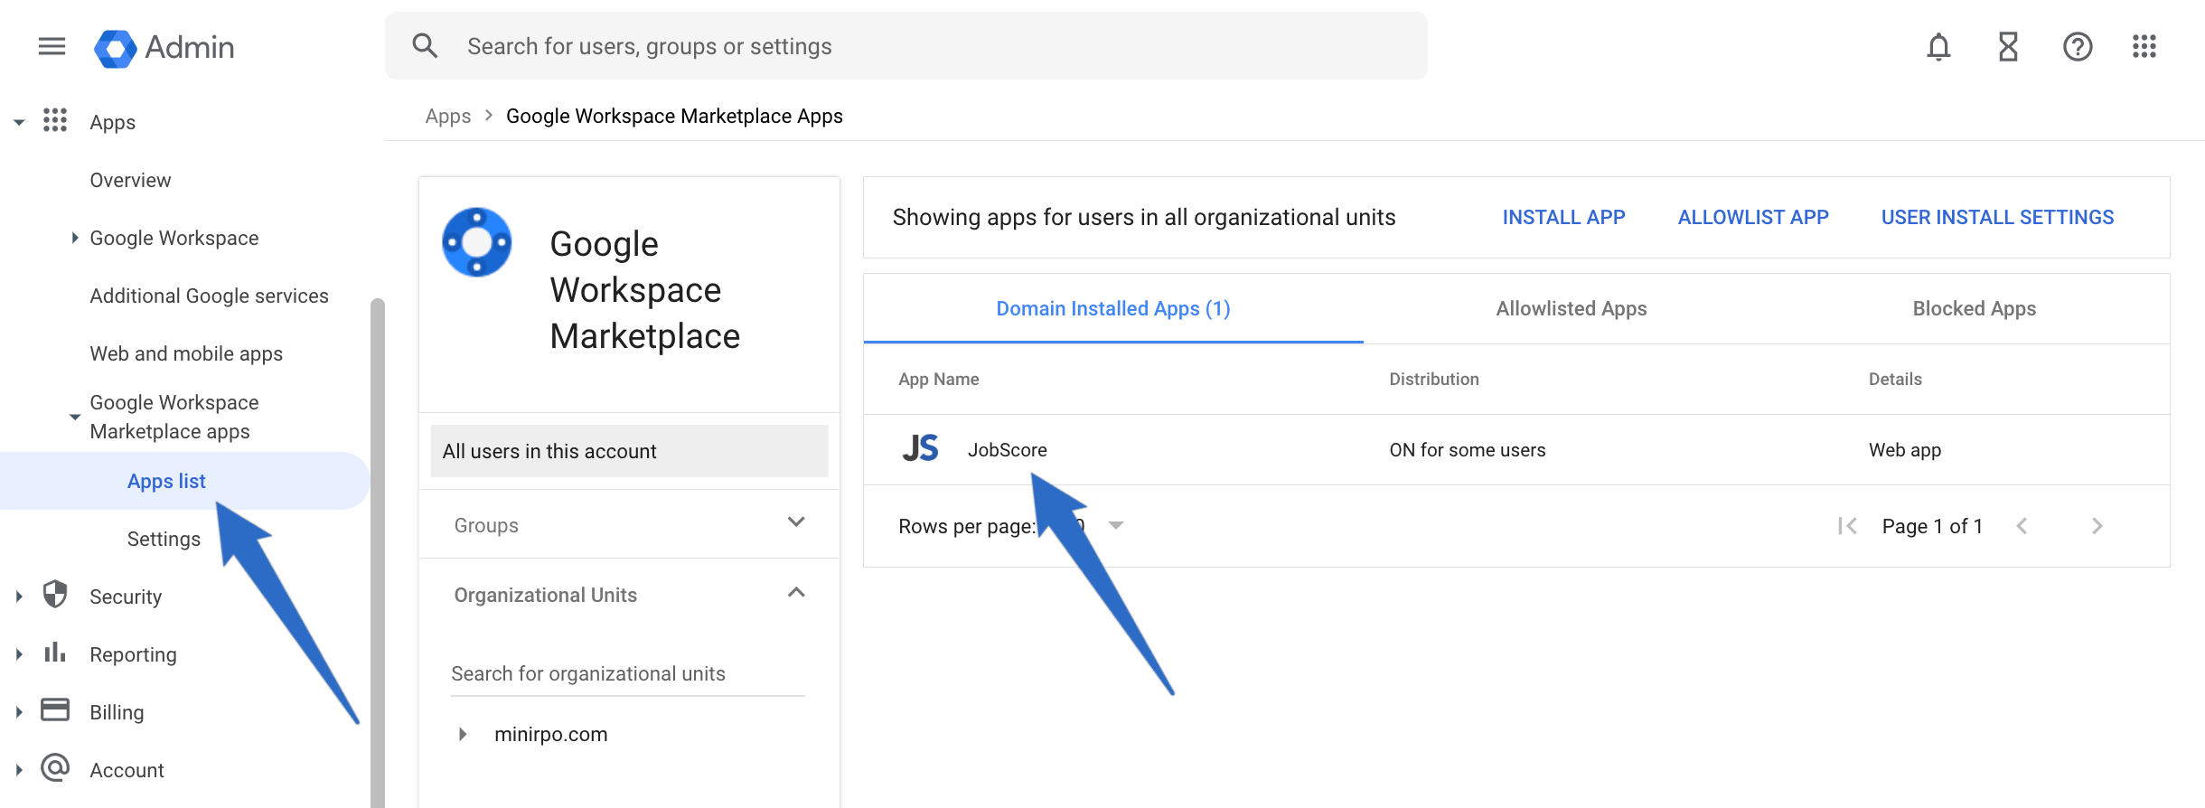Viewport: 2205px width, 808px height.
Task: Select Apps list in sidebar
Action: (x=166, y=481)
